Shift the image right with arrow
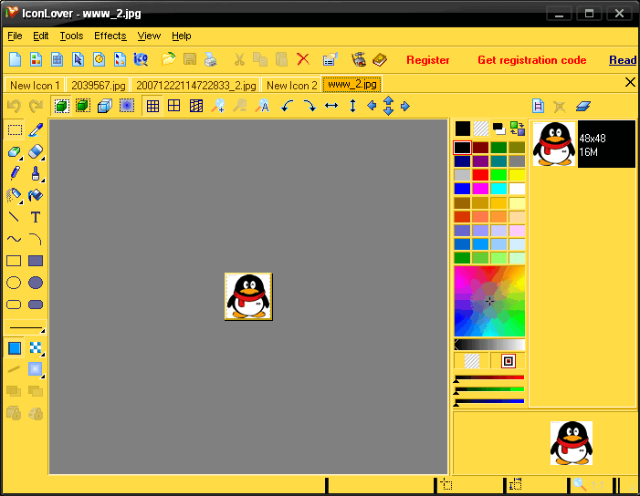 (404, 107)
